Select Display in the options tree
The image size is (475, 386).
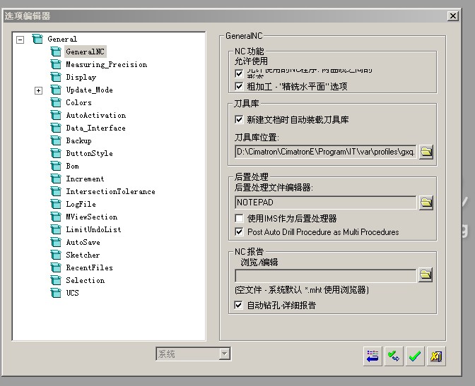81,77
